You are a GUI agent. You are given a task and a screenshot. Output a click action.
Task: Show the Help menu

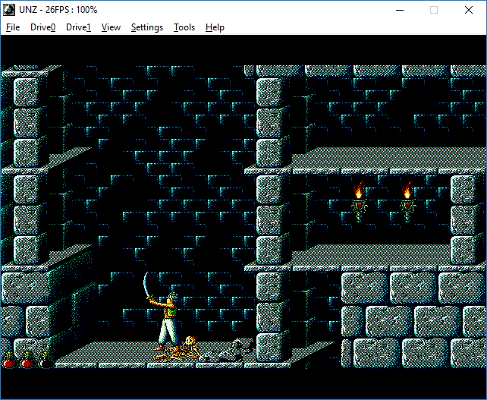coord(215,27)
